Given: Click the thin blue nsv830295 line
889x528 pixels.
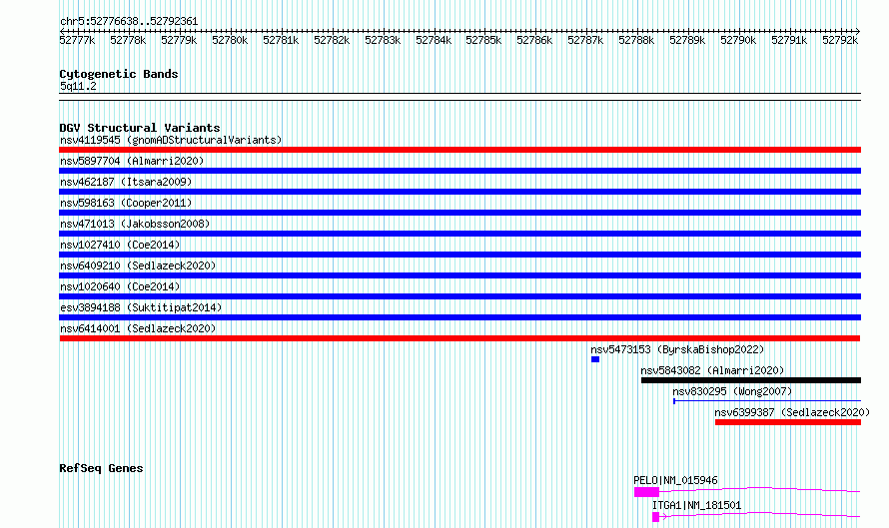Looking at the screenshot, I should pyautogui.click(x=767, y=401).
